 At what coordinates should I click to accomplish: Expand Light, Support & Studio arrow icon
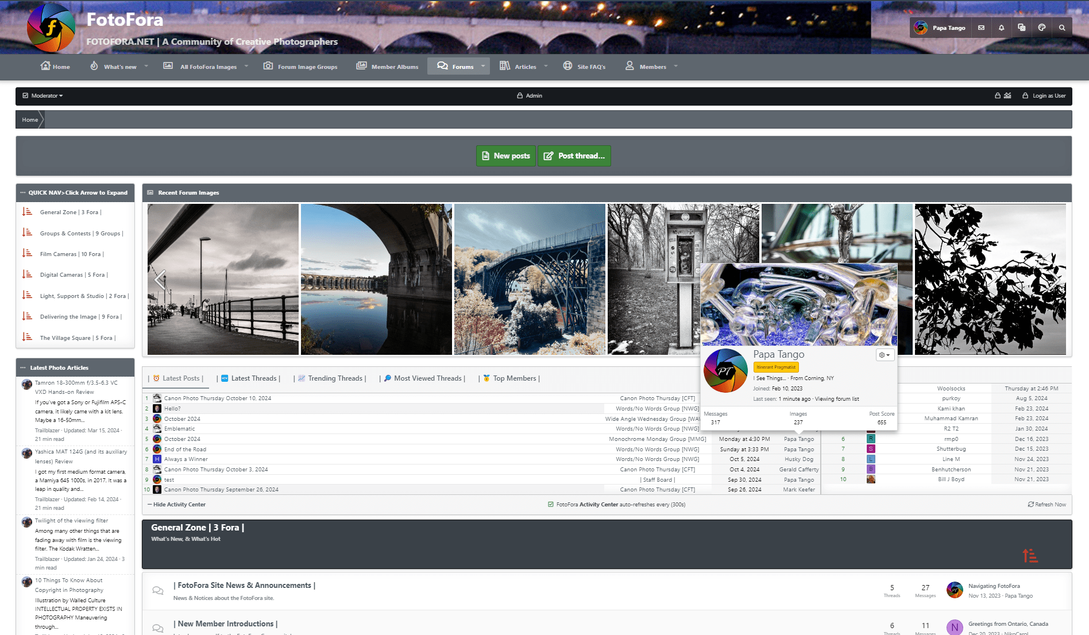(x=27, y=296)
